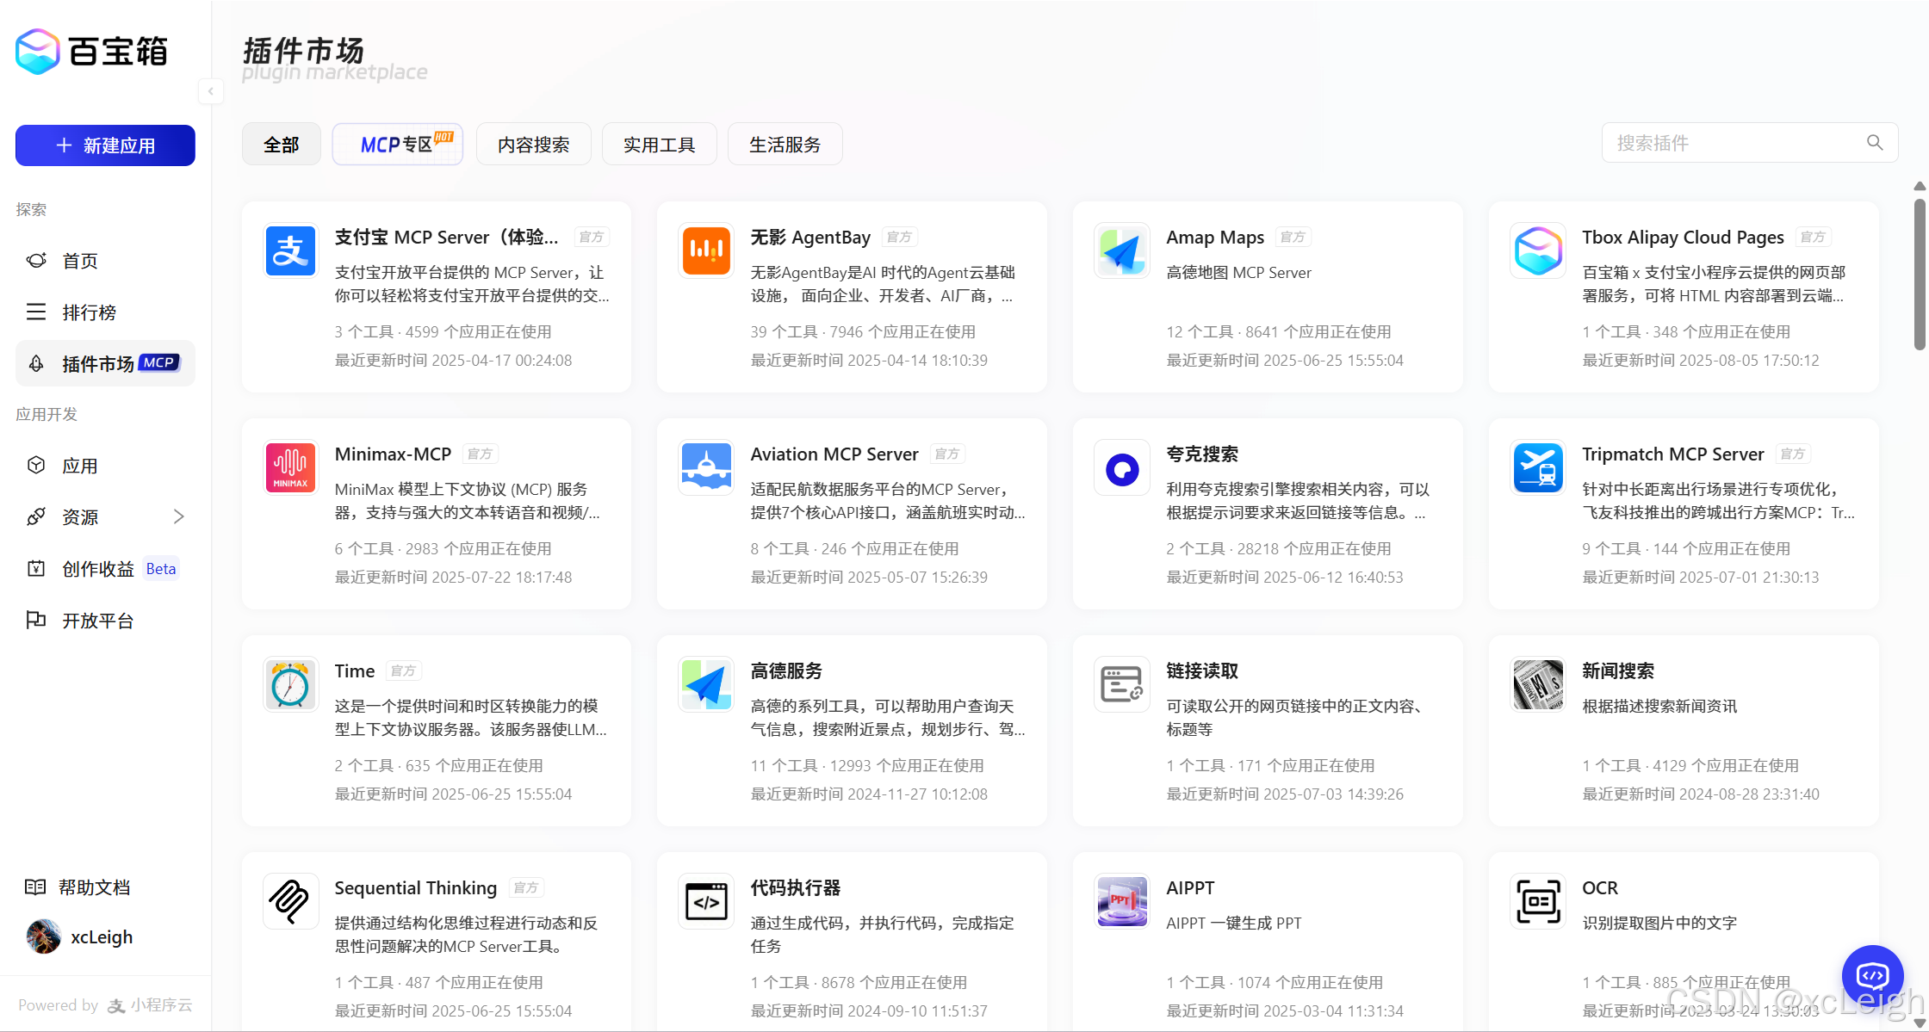This screenshot has width=1929, height=1032.
Task: Expand the 资源 submenu arrow
Action: coord(179,516)
